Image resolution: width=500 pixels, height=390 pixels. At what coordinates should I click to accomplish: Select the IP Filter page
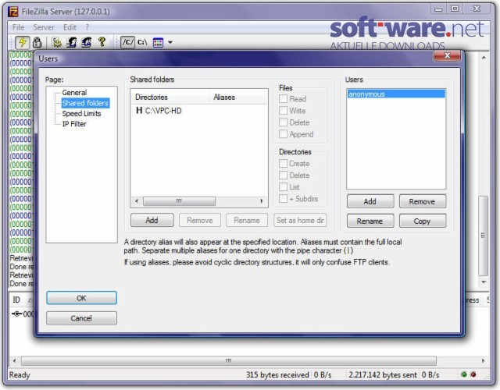pyautogui.click(x=74, y=124)
